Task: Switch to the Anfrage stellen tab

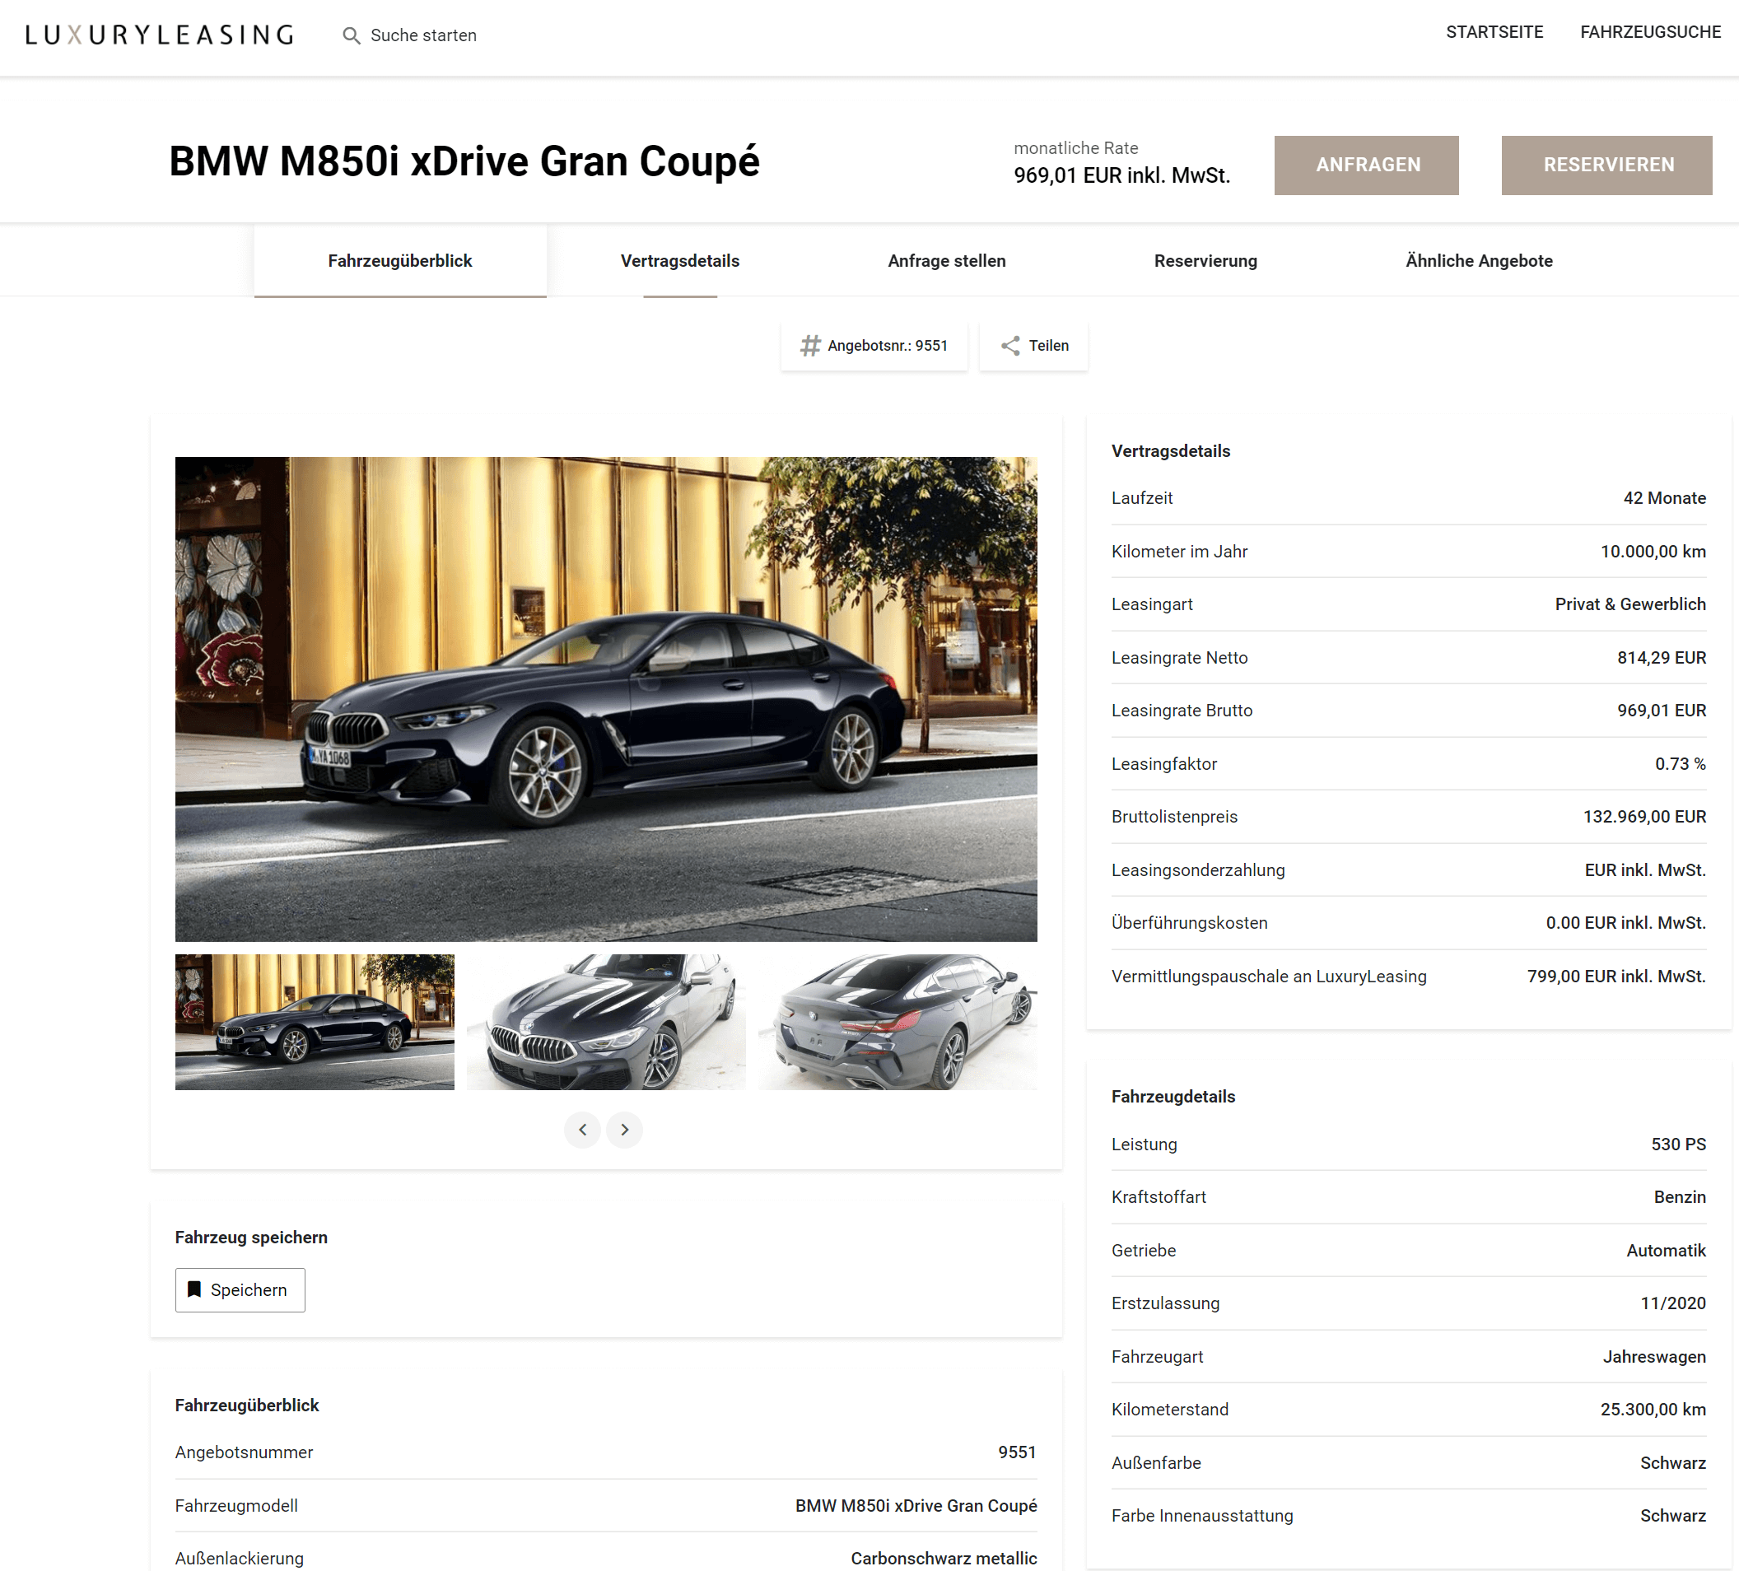Action: coord(946,260)
